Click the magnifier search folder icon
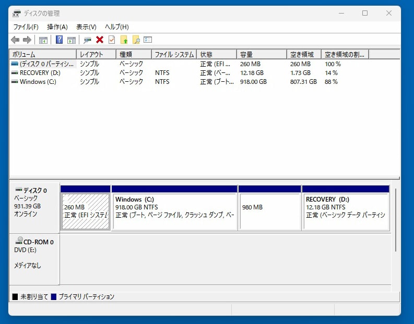This screenshot has height=324, width=414. tap(136, 40)
